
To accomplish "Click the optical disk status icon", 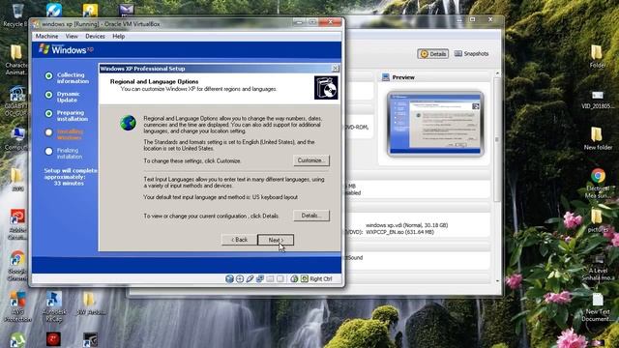I will pos(240,279).
